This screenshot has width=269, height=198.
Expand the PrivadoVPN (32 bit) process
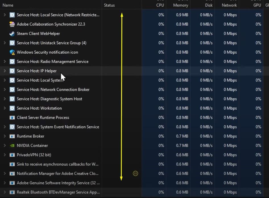pyautogui.click(x=5, y=155)
